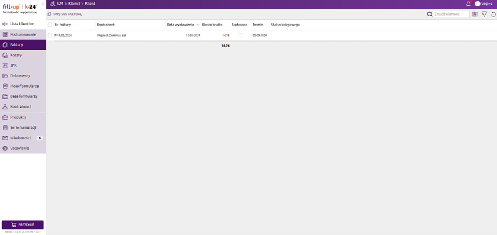The image size is (497, 235).
Task: Click the due date 03-09-2024
Action: [260, 36]
